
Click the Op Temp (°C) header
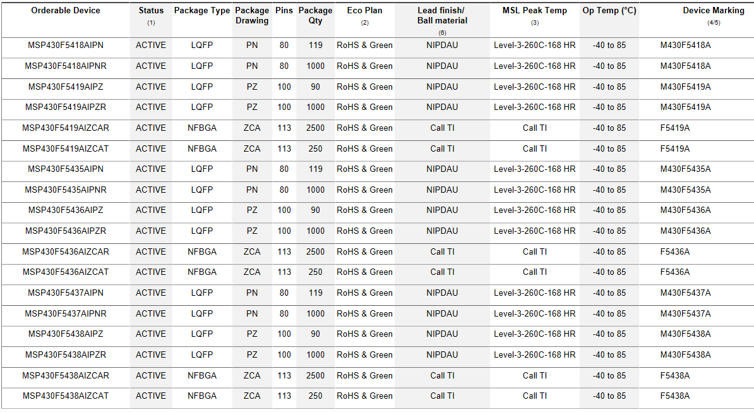(x=609, y=11)
